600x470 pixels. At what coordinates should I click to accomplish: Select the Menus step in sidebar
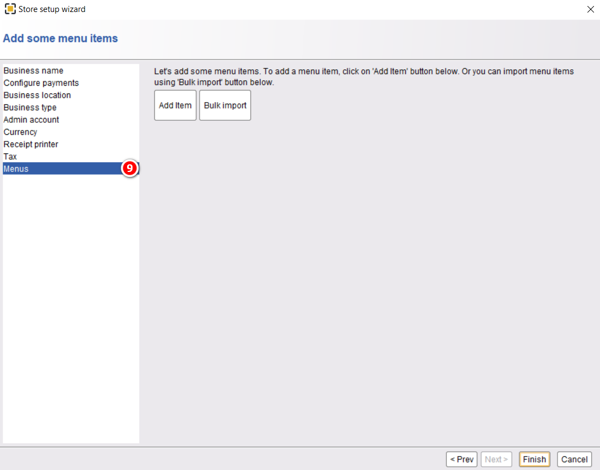click(71, 169)
